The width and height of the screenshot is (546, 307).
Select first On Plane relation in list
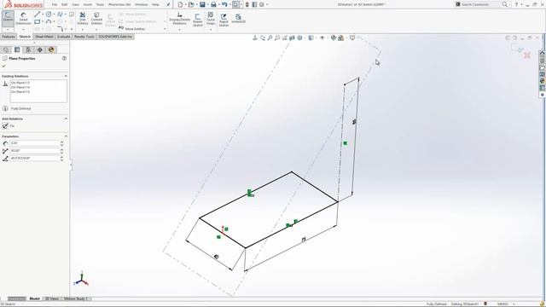20,83
